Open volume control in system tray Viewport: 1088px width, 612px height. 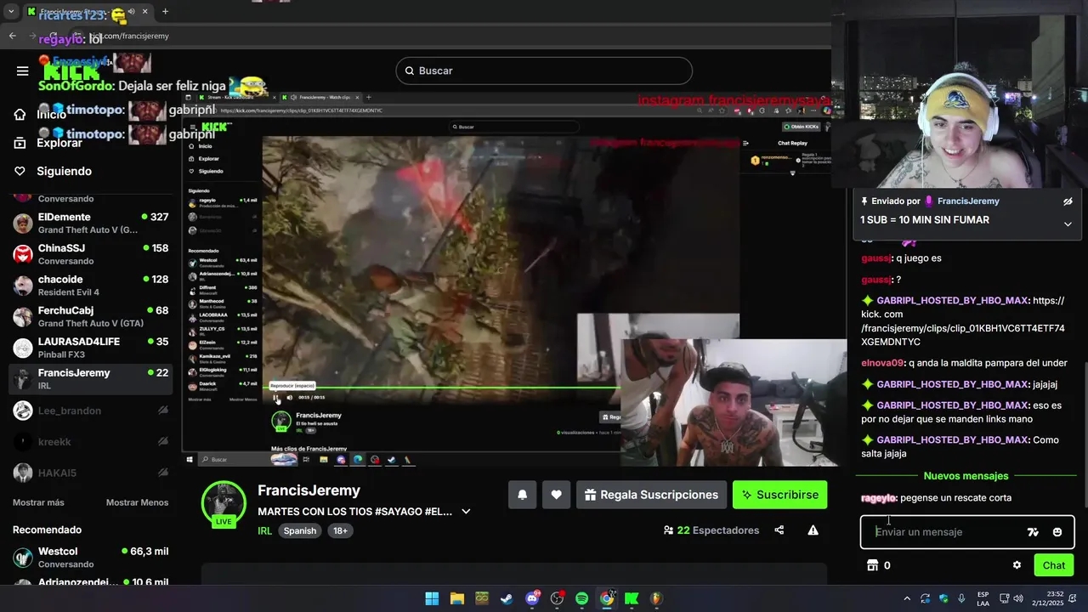point(1020,598)
